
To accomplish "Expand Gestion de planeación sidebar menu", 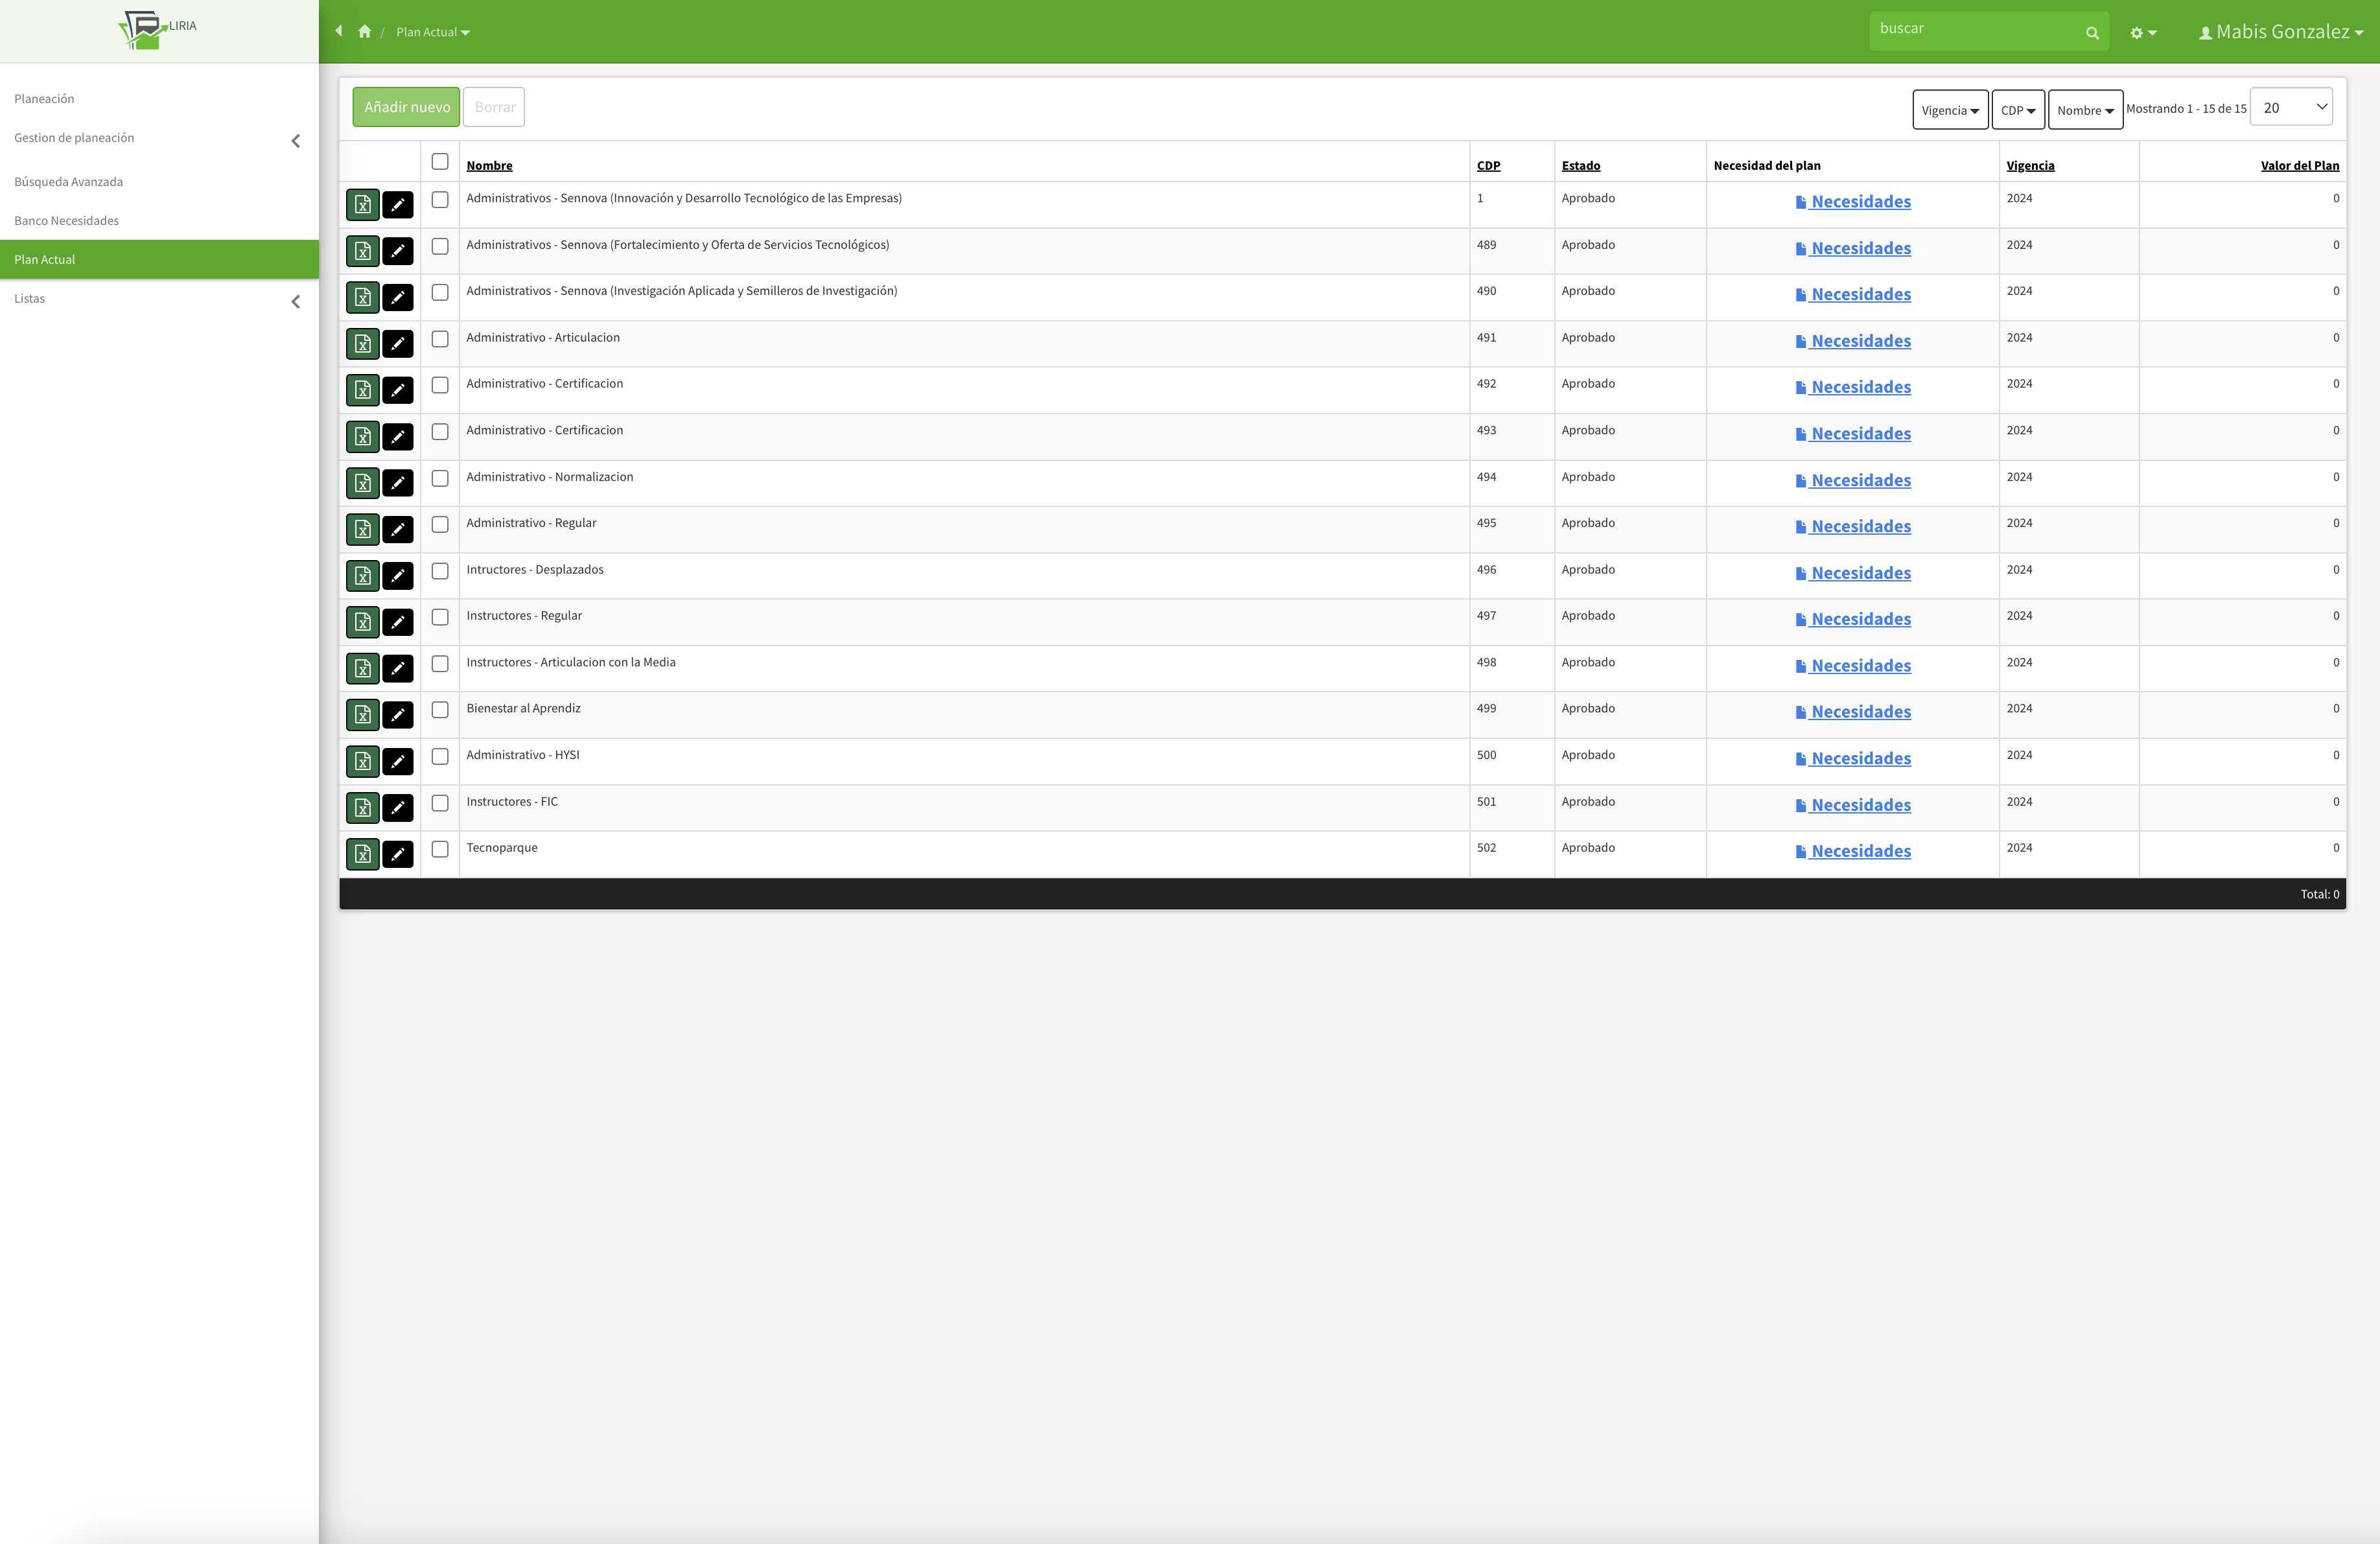I will [x=74, y=138].
